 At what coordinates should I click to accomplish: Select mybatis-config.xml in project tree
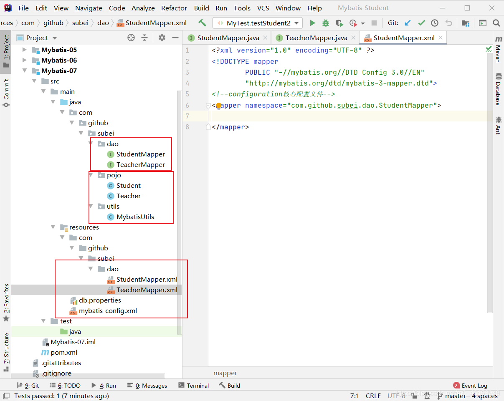[108, 311]
